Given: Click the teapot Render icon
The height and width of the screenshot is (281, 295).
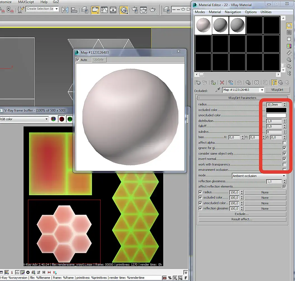Looking at the screenshot, I should pyautogui.click(x=152, y=10).
